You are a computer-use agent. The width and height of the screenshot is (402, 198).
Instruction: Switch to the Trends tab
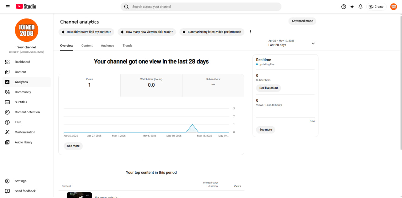[x=128, y=46]
